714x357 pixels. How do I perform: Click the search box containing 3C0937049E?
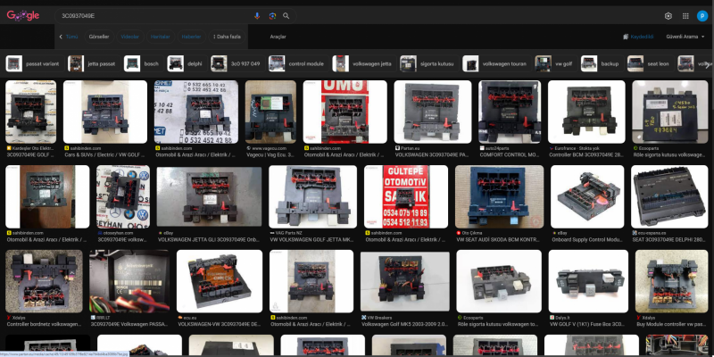tap(152, 16)
